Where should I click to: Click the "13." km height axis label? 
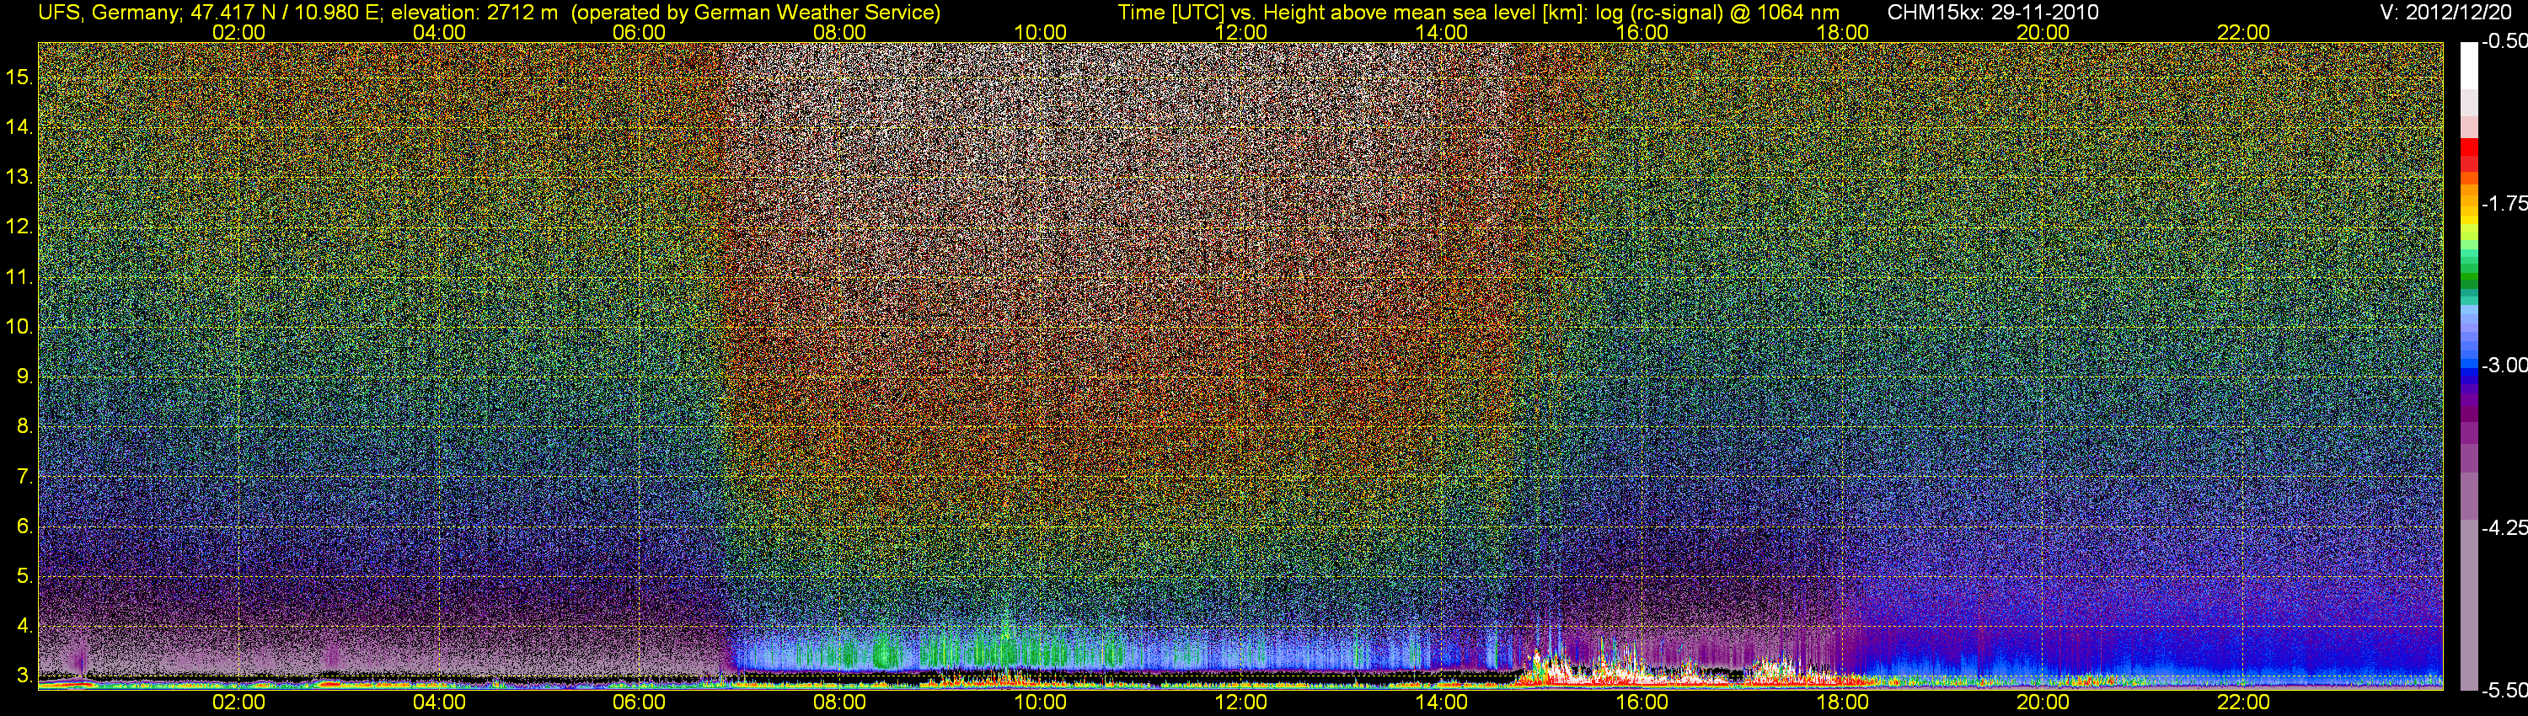click(x=19, y=177)
